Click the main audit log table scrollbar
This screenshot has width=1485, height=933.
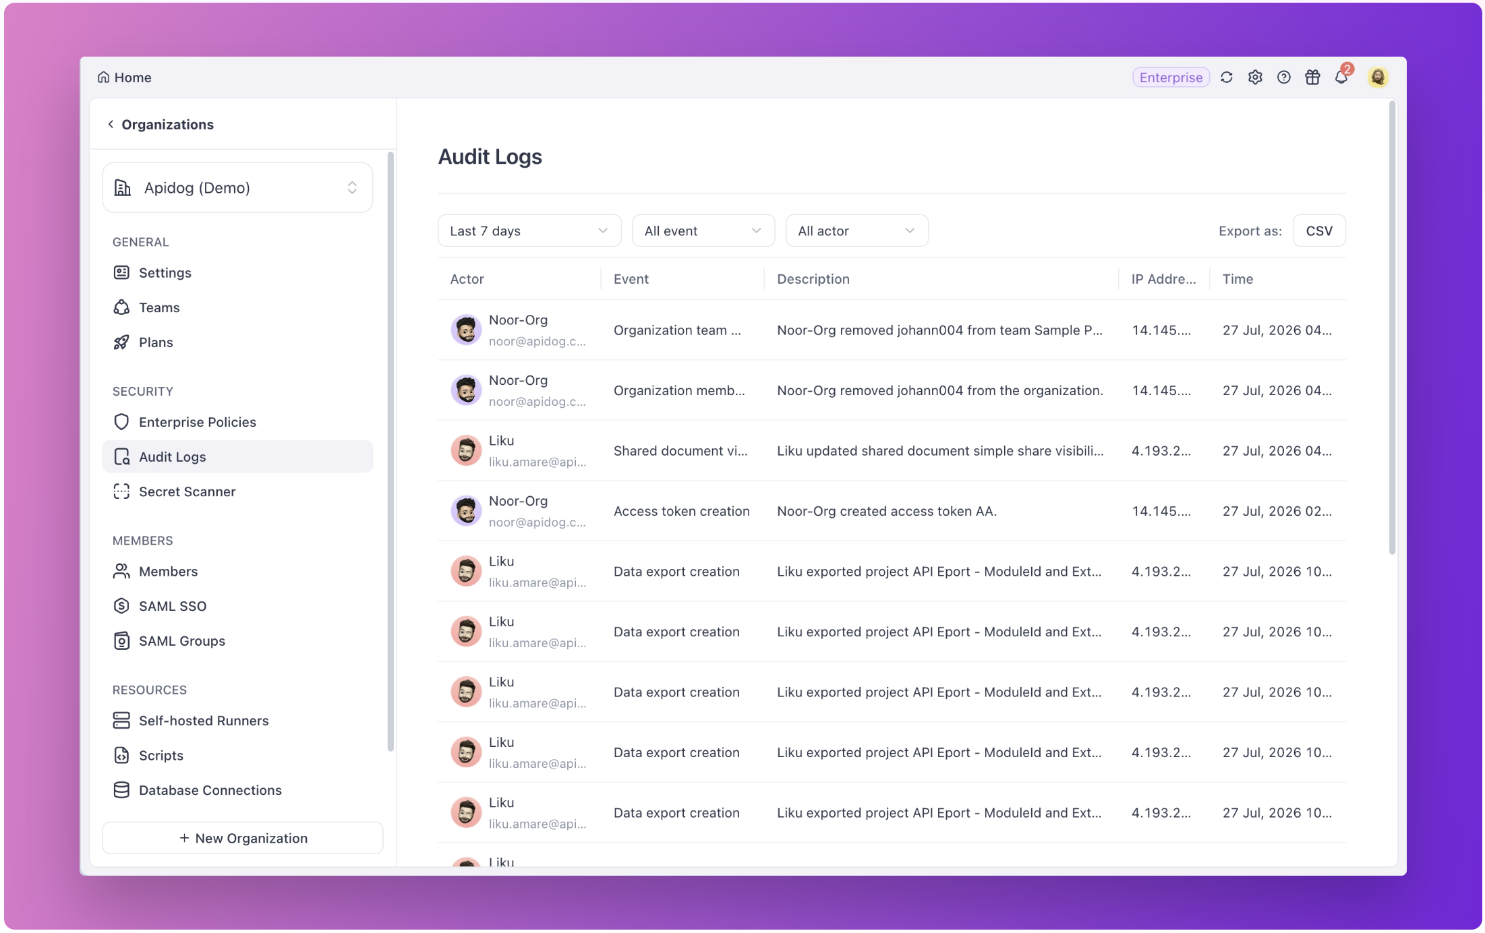tap(1392, 327)
